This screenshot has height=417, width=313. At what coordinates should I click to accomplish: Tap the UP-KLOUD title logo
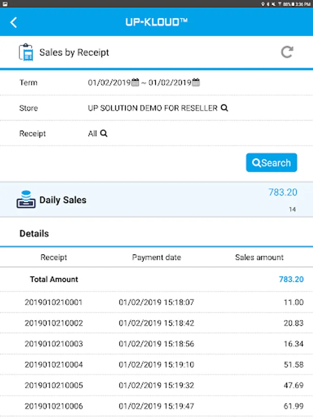coord(157,22)
